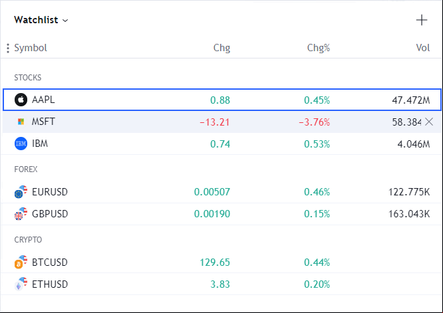
Task: Open the column settings three-dot menu
Action: coord(8,48)
